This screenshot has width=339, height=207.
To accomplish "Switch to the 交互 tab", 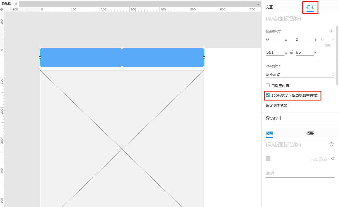I will coord(269,7).
